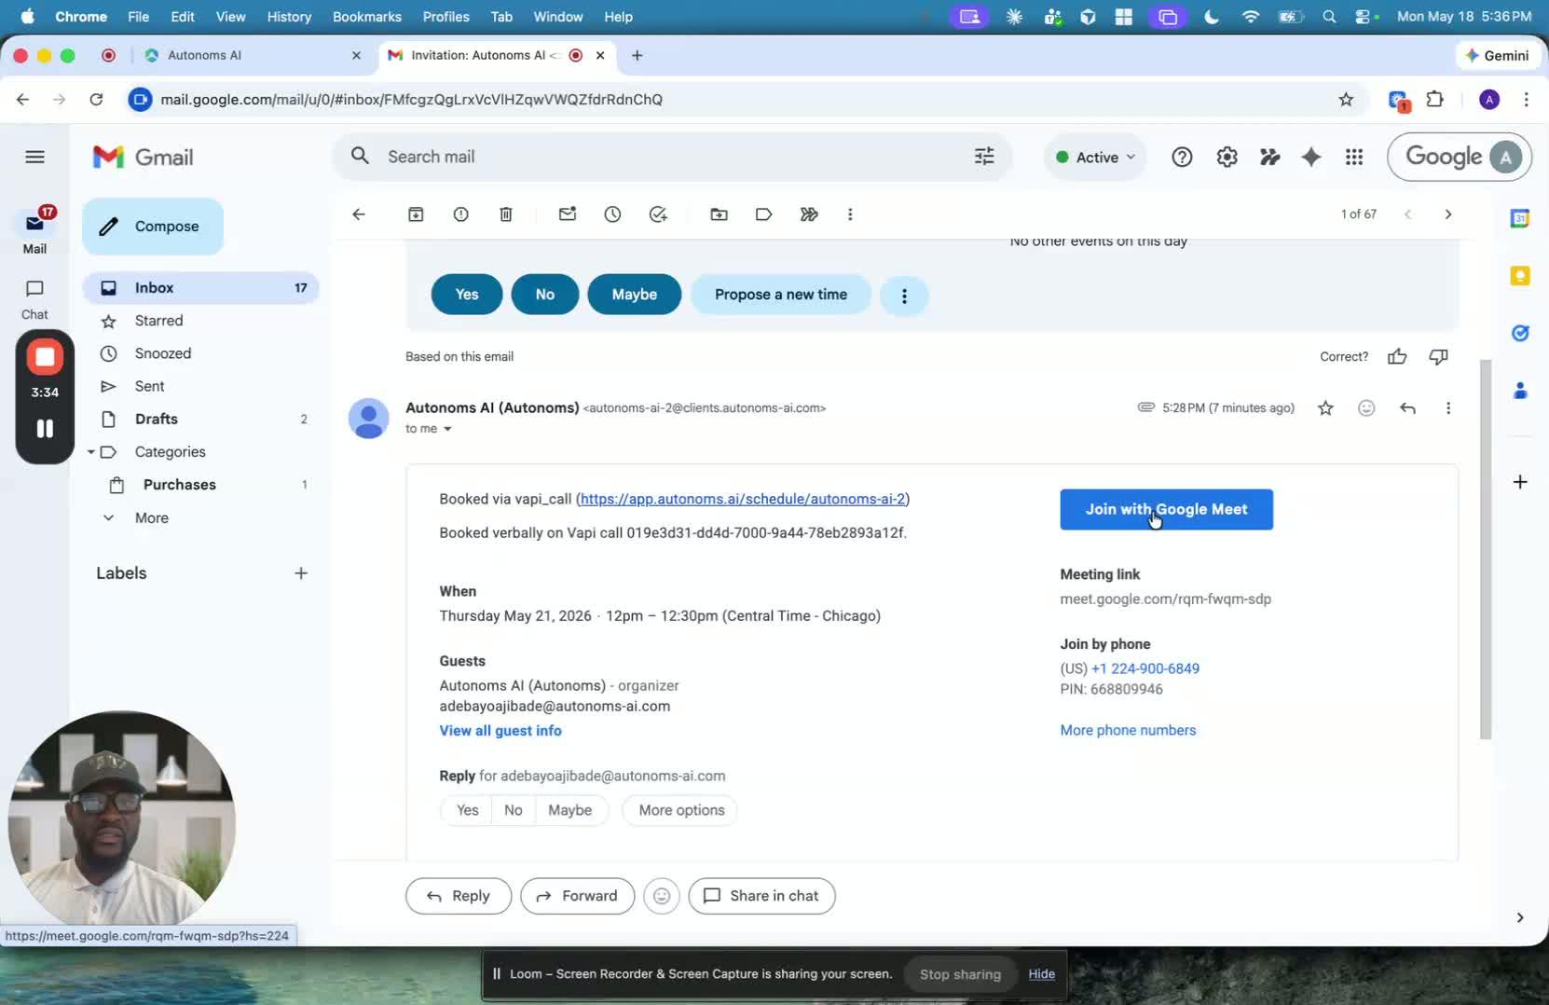Image resolution: width=1549 pixels, height=1005 pixels.
Task: Create new label with plus icon
Action: 301,573
